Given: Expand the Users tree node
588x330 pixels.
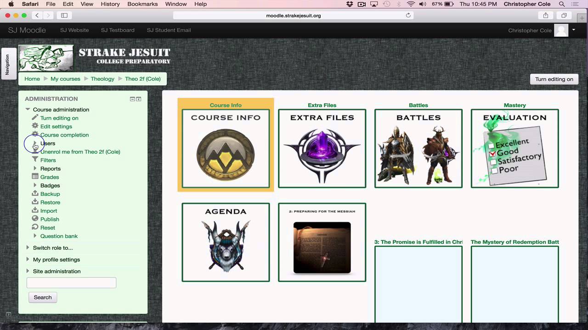Looking at the screenshot, I should click(35, 143).
